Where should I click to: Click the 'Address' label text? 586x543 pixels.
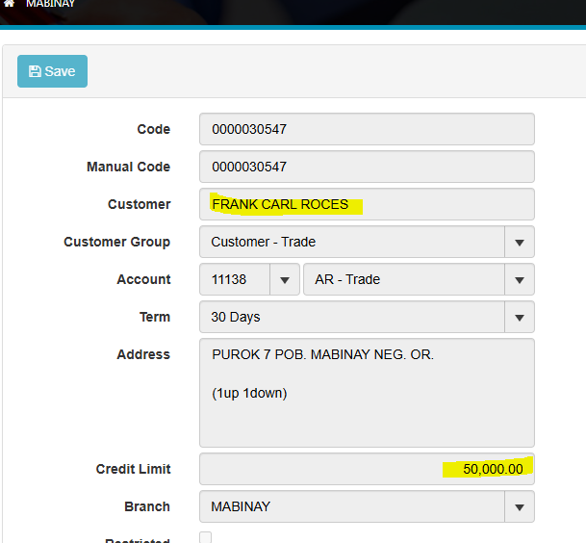(x=142, y=354)
